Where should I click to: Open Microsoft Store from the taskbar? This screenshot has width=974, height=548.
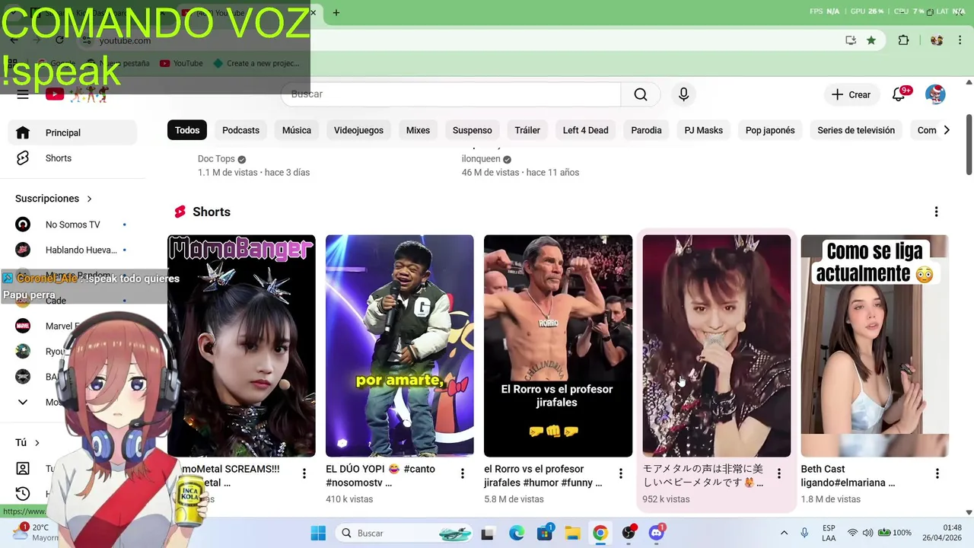click(x=544, y=533)
